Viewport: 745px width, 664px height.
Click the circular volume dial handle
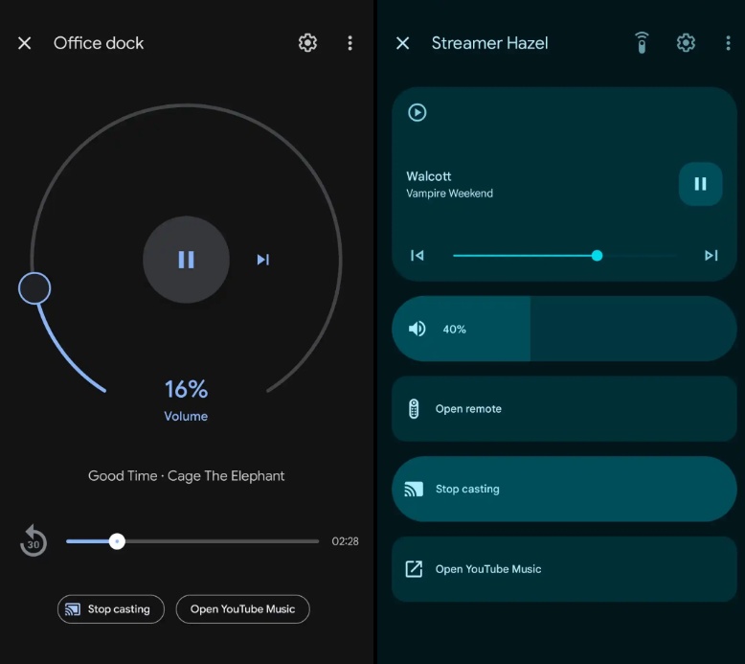coord(34,288)
